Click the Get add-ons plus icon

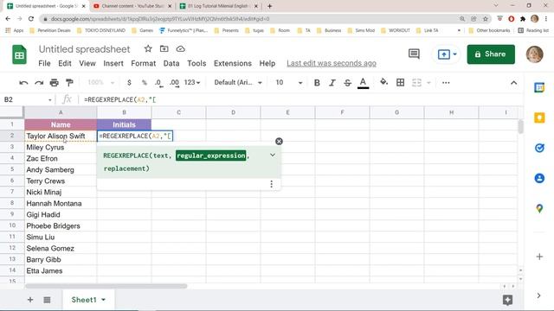[x=539, y=257]
